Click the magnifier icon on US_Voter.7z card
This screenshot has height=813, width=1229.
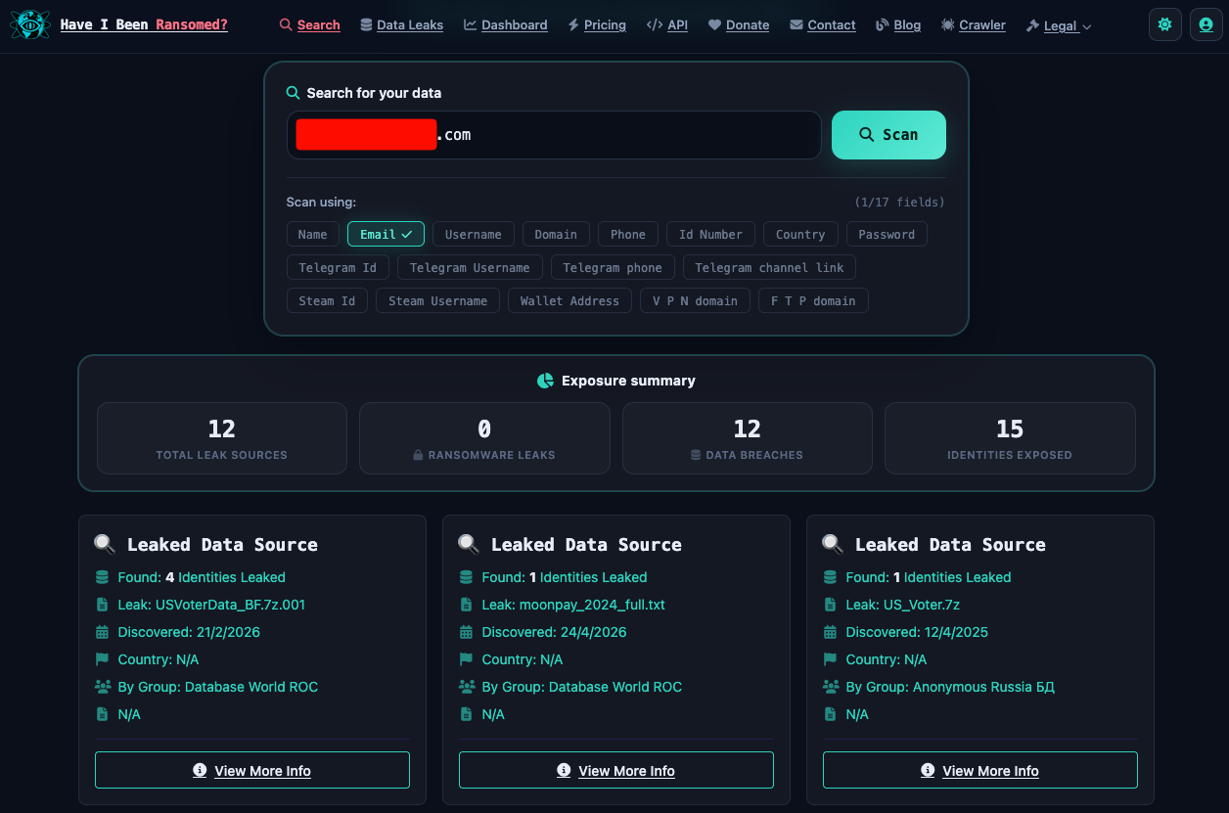[x=833, y=544]
